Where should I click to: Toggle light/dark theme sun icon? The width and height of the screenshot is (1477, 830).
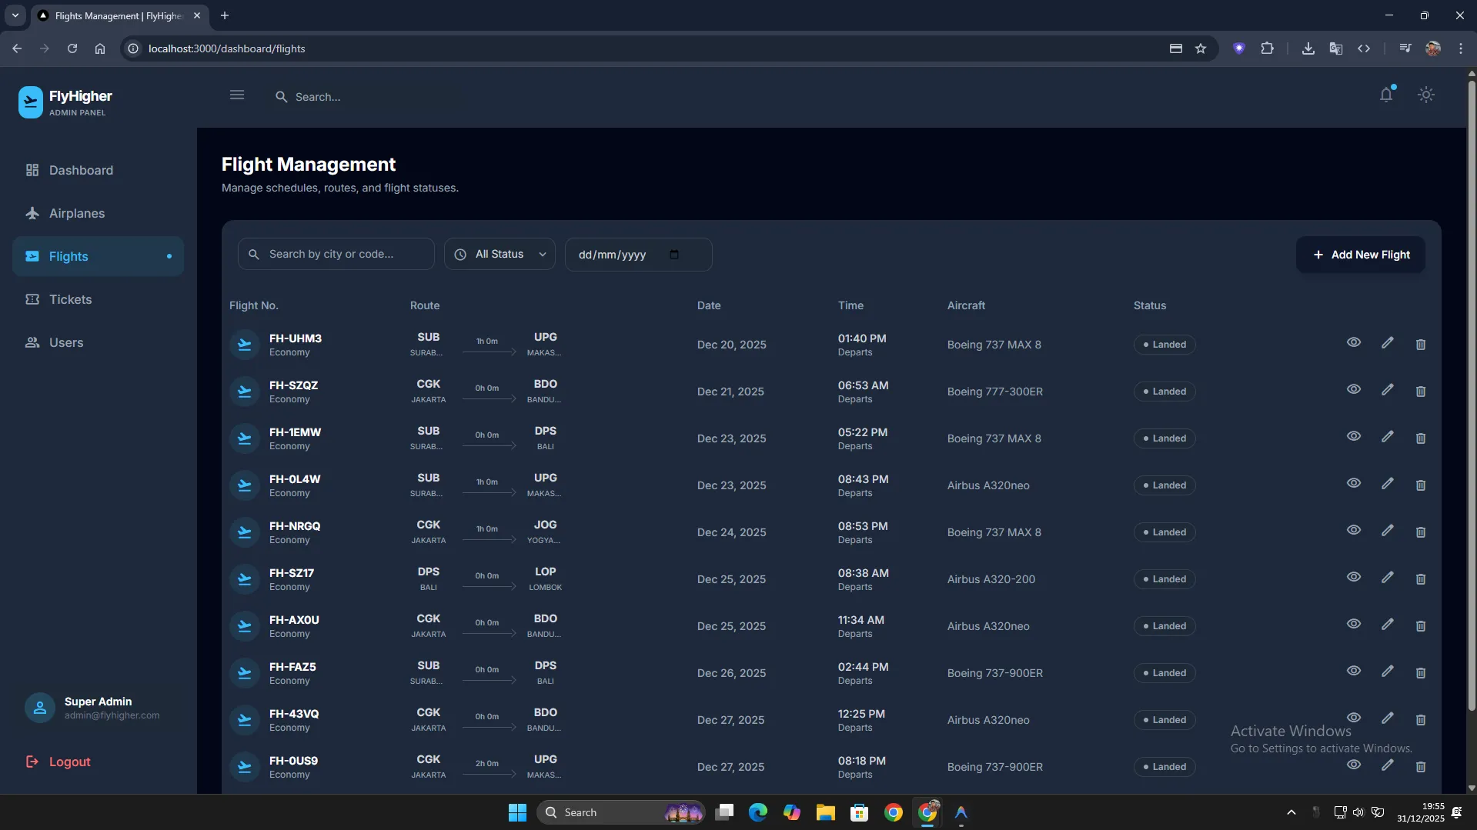point(1426,95)
